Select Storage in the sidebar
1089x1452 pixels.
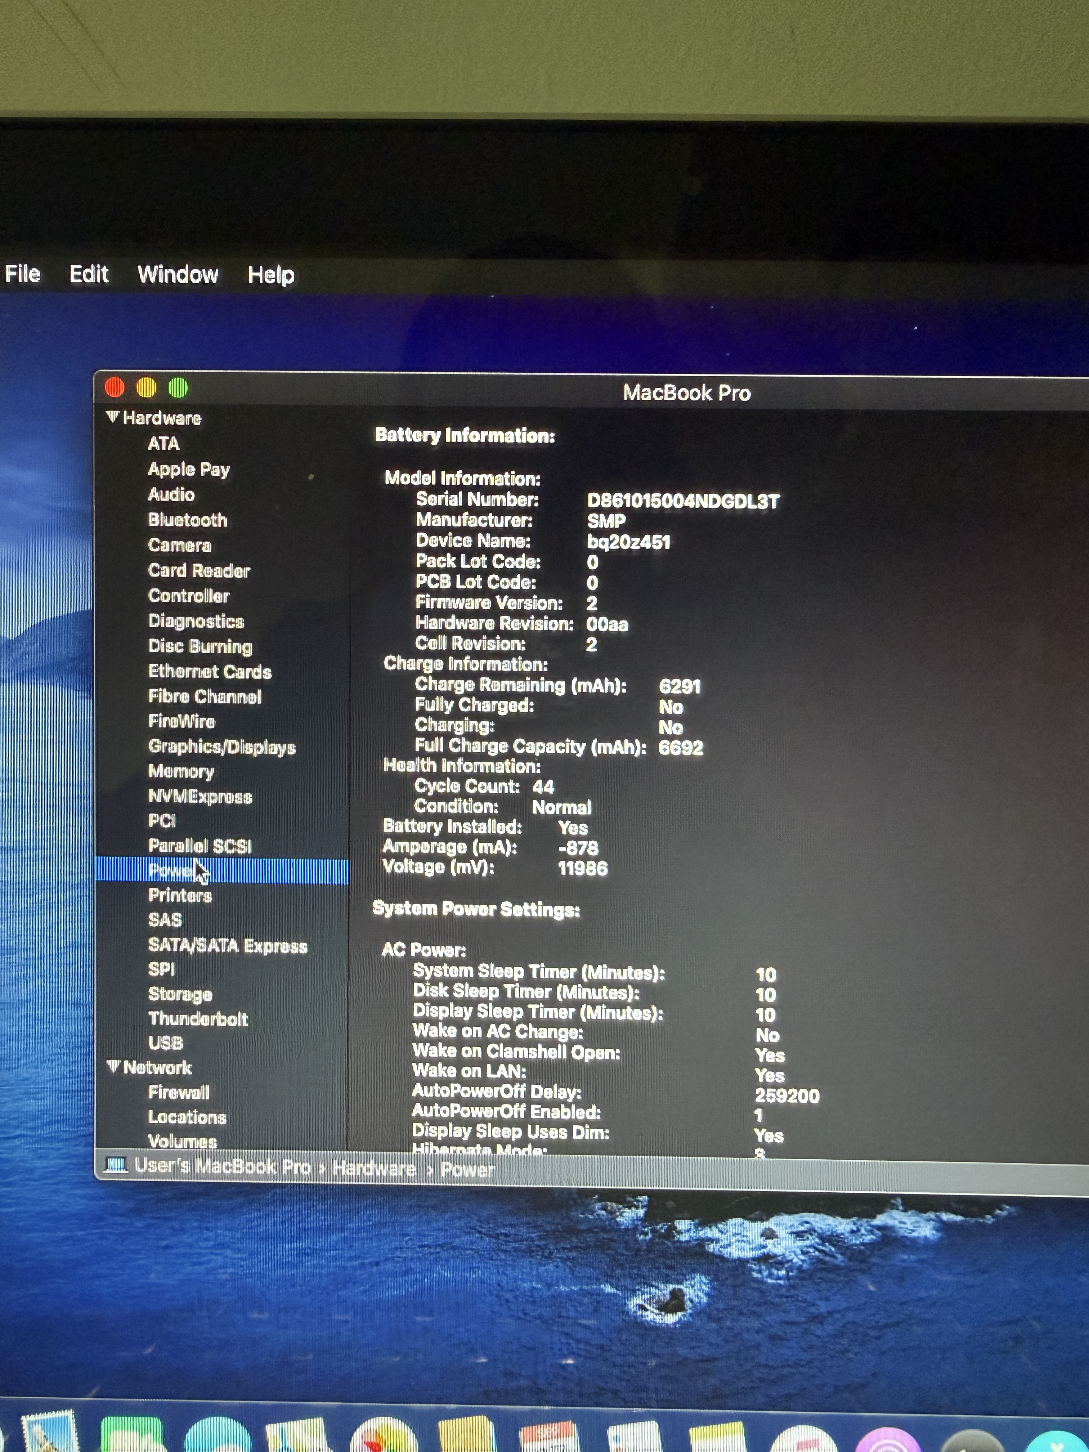[180, 995]
